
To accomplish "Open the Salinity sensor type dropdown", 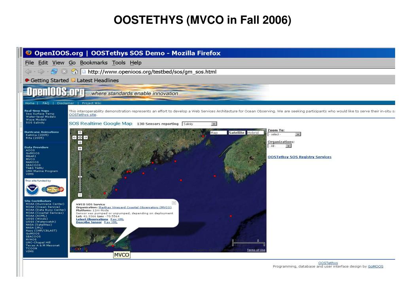I will (199, 124).
